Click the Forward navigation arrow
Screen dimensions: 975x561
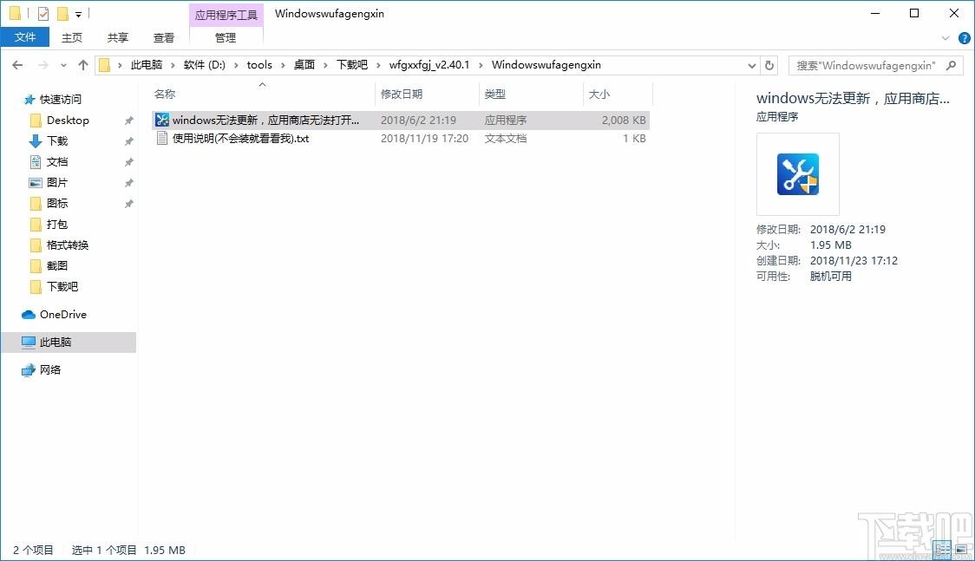coord(43,65)
